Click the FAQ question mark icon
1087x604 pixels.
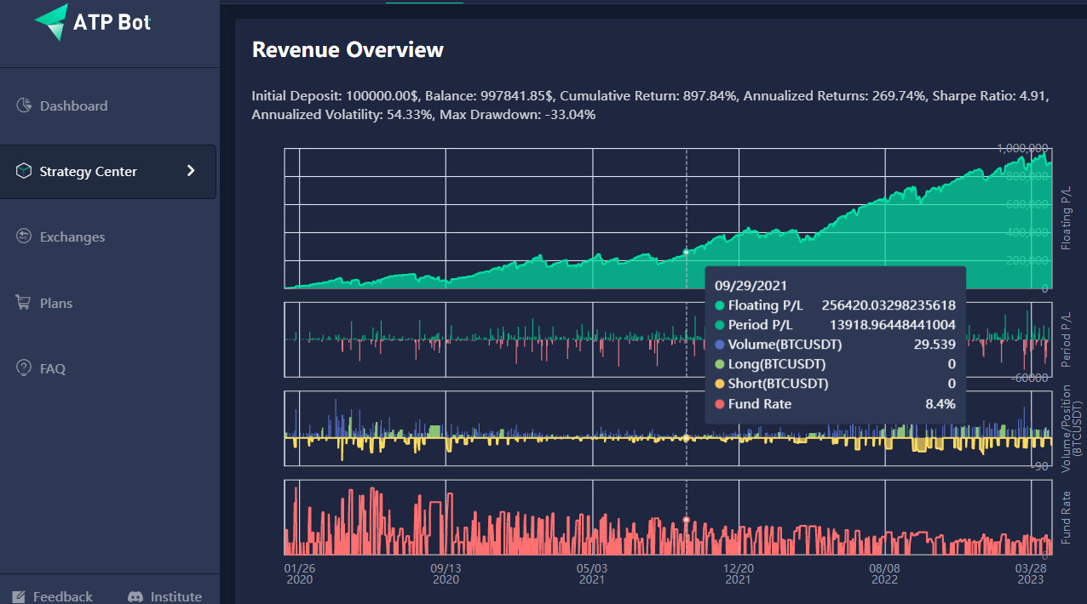(24, 368)
